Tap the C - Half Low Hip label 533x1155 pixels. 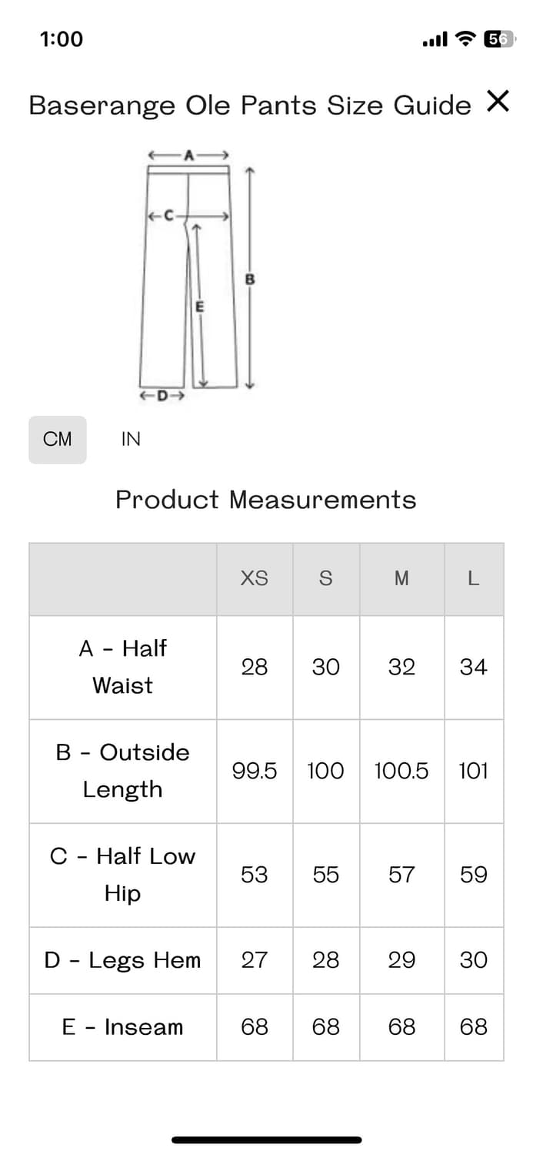point(123,875)
